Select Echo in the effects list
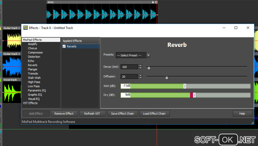The height and width of the screenshot is (146, 258). click(31, 61)
